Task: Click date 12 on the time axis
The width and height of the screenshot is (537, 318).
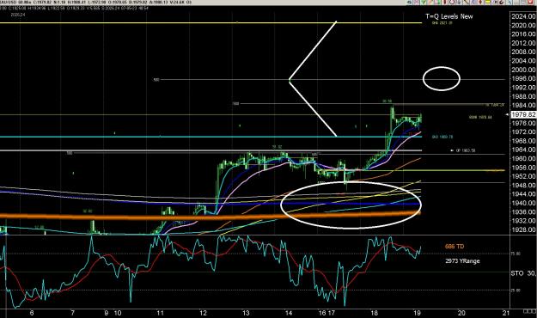Action: 203,313
